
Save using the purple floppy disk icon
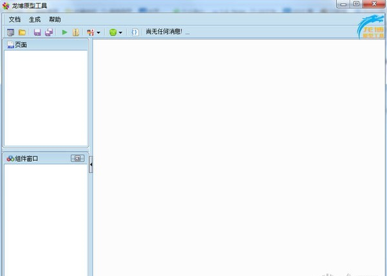pos(37,33)
